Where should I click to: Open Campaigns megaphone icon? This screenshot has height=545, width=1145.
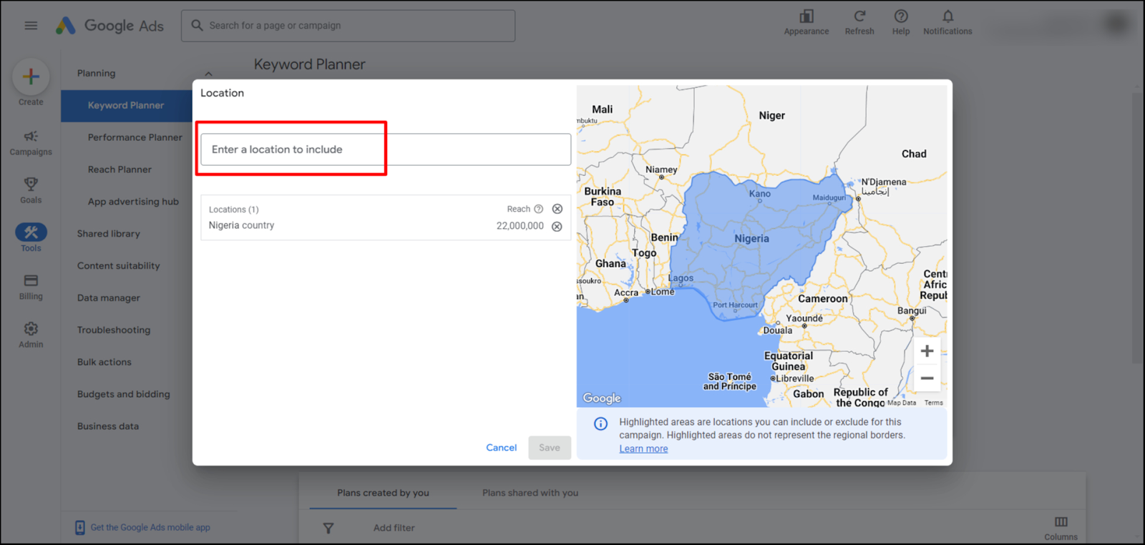coord(31,136)
